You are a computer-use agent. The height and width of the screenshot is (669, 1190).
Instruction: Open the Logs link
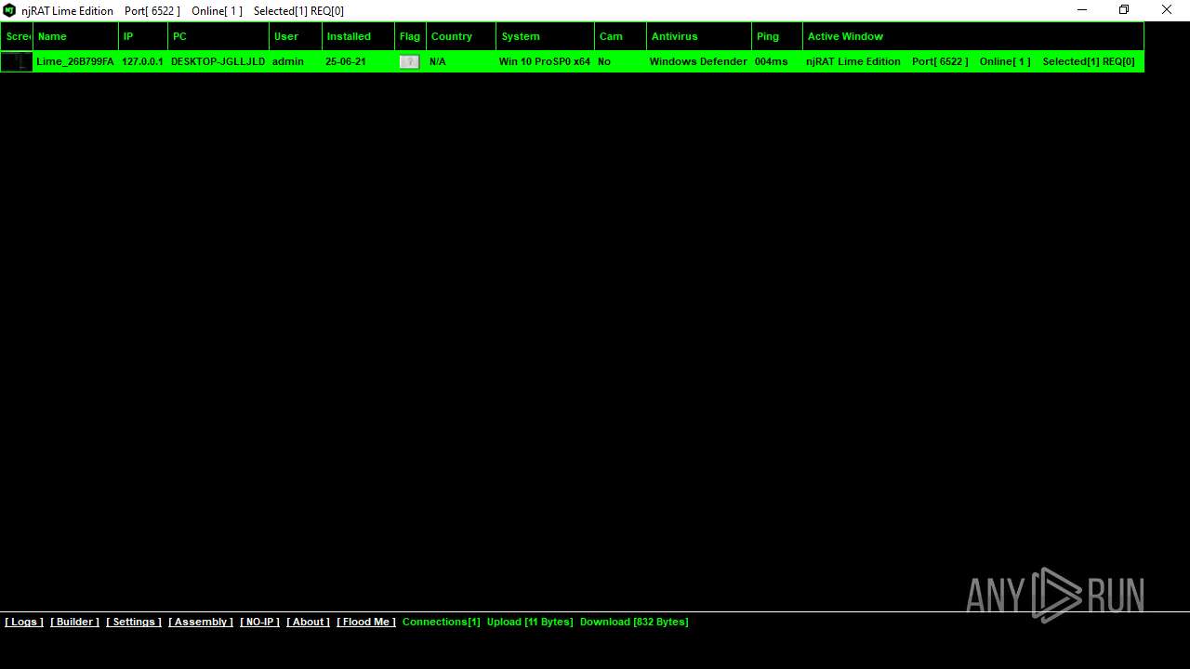point(24,622)
